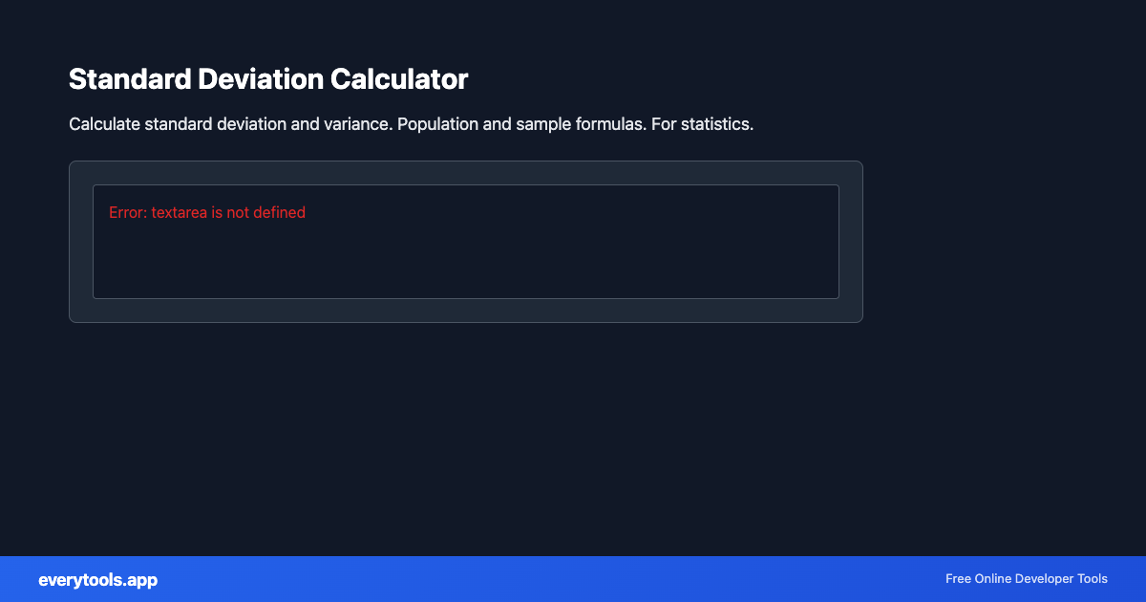Viewport: 1146px width, 602px height.
Task: Click inside the empty textarea box
Action: 465,258
